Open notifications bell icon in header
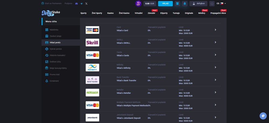 pyautogui.click(x=185, y=3)
